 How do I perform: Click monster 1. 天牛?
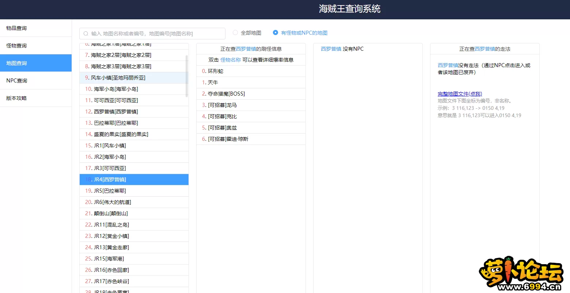(251, 82)
